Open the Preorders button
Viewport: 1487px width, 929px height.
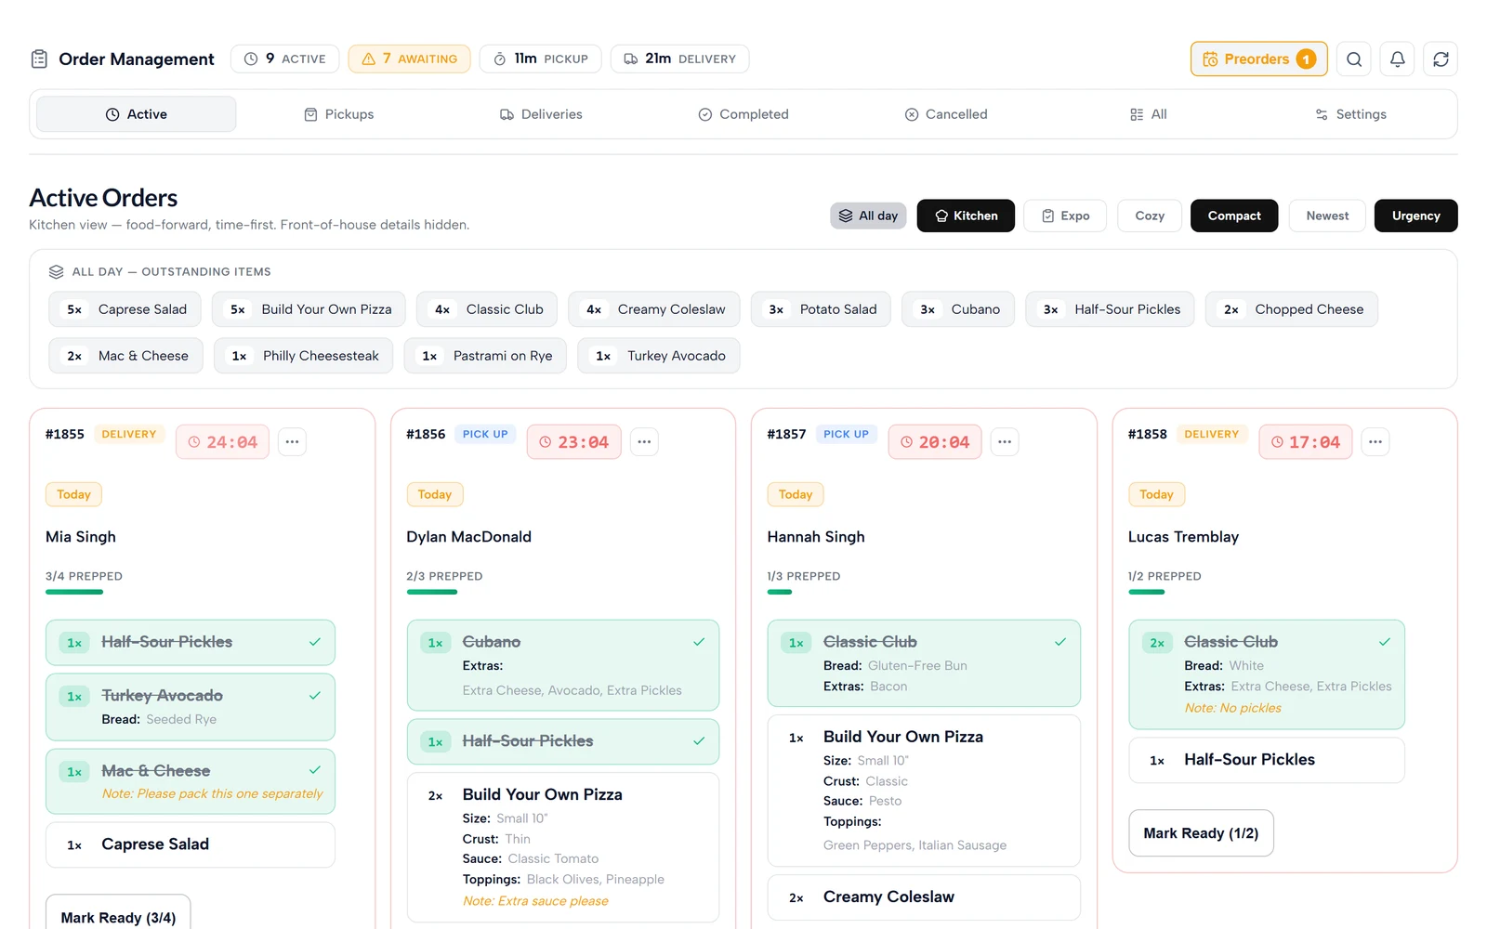[1258, 59]
